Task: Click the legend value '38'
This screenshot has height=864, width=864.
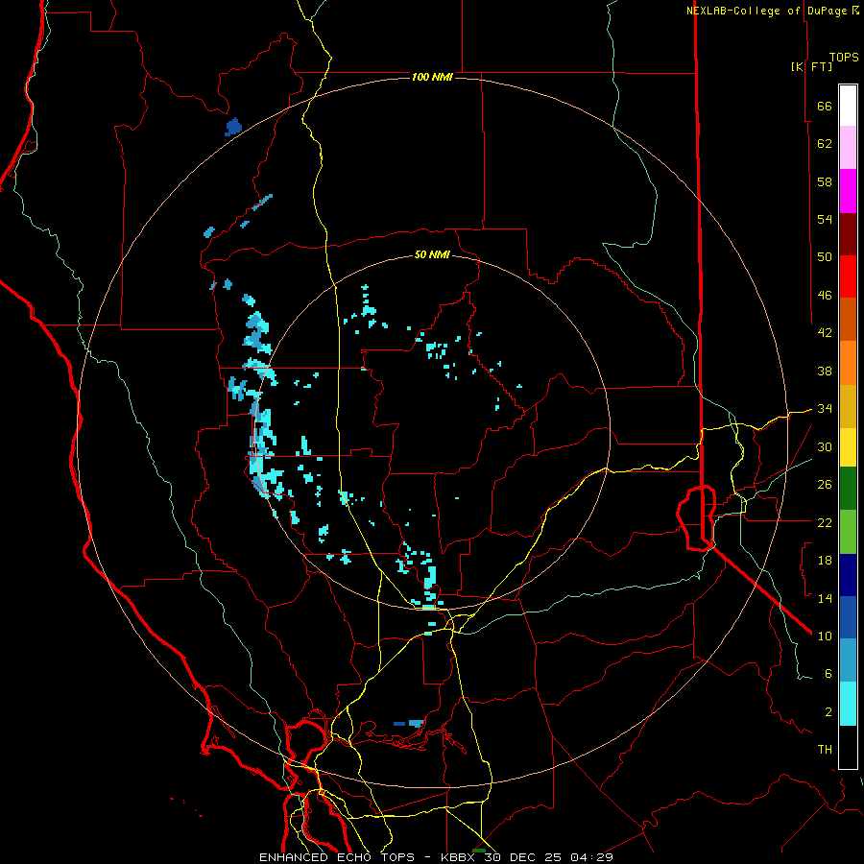Action: coord(825,371)
